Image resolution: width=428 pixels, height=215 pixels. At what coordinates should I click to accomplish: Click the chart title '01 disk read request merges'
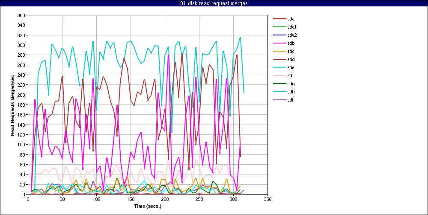[x=214, y=3]
